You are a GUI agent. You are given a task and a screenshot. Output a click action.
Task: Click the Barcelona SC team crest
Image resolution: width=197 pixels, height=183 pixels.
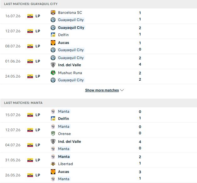point(53,13)
